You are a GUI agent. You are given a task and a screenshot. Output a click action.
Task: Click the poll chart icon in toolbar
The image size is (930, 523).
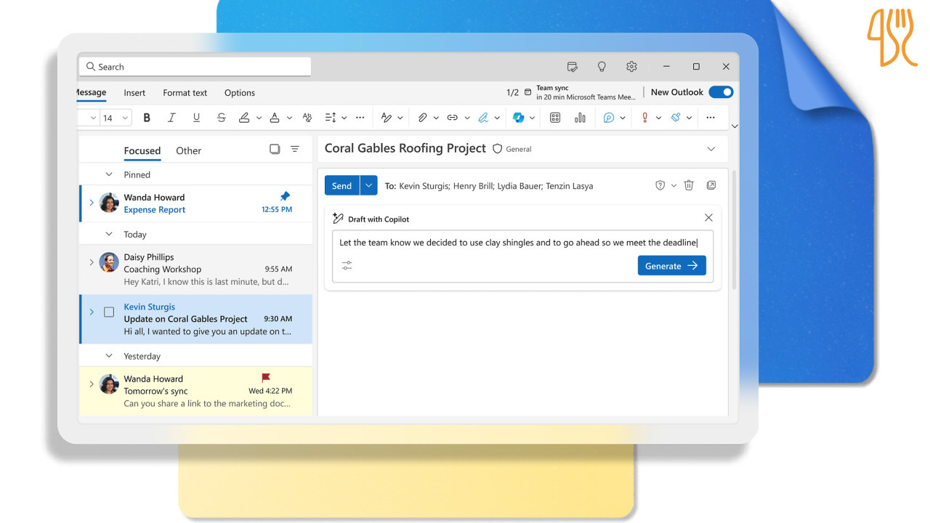[x=580, y=118]
